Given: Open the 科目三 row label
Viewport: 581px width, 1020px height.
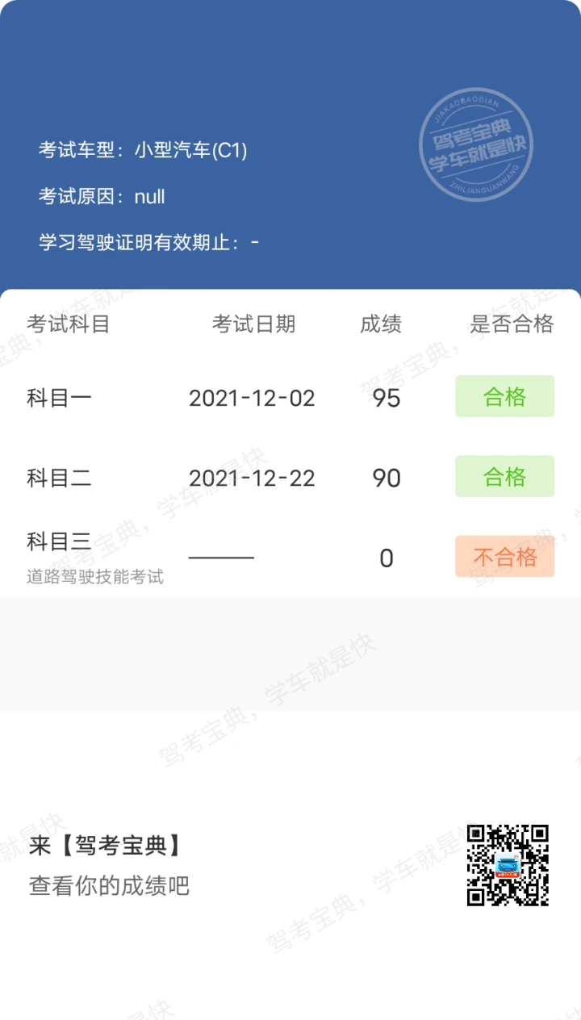Looking at the screenshot, I should tap(59, 541).
